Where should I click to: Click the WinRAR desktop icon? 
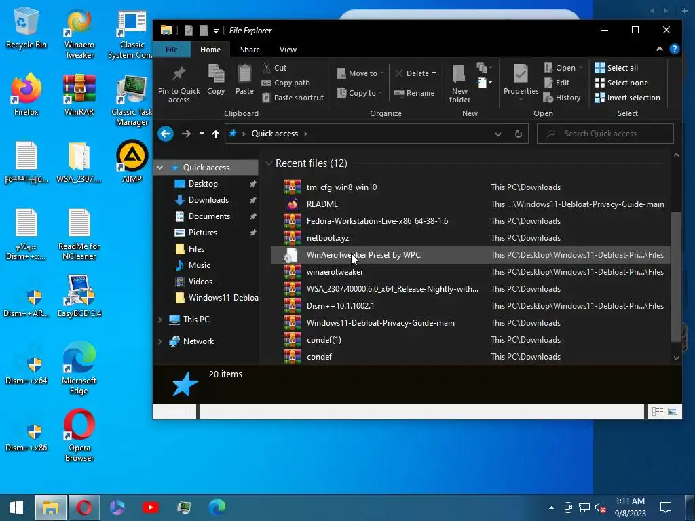pyautogui.click(x=79, y=95)
